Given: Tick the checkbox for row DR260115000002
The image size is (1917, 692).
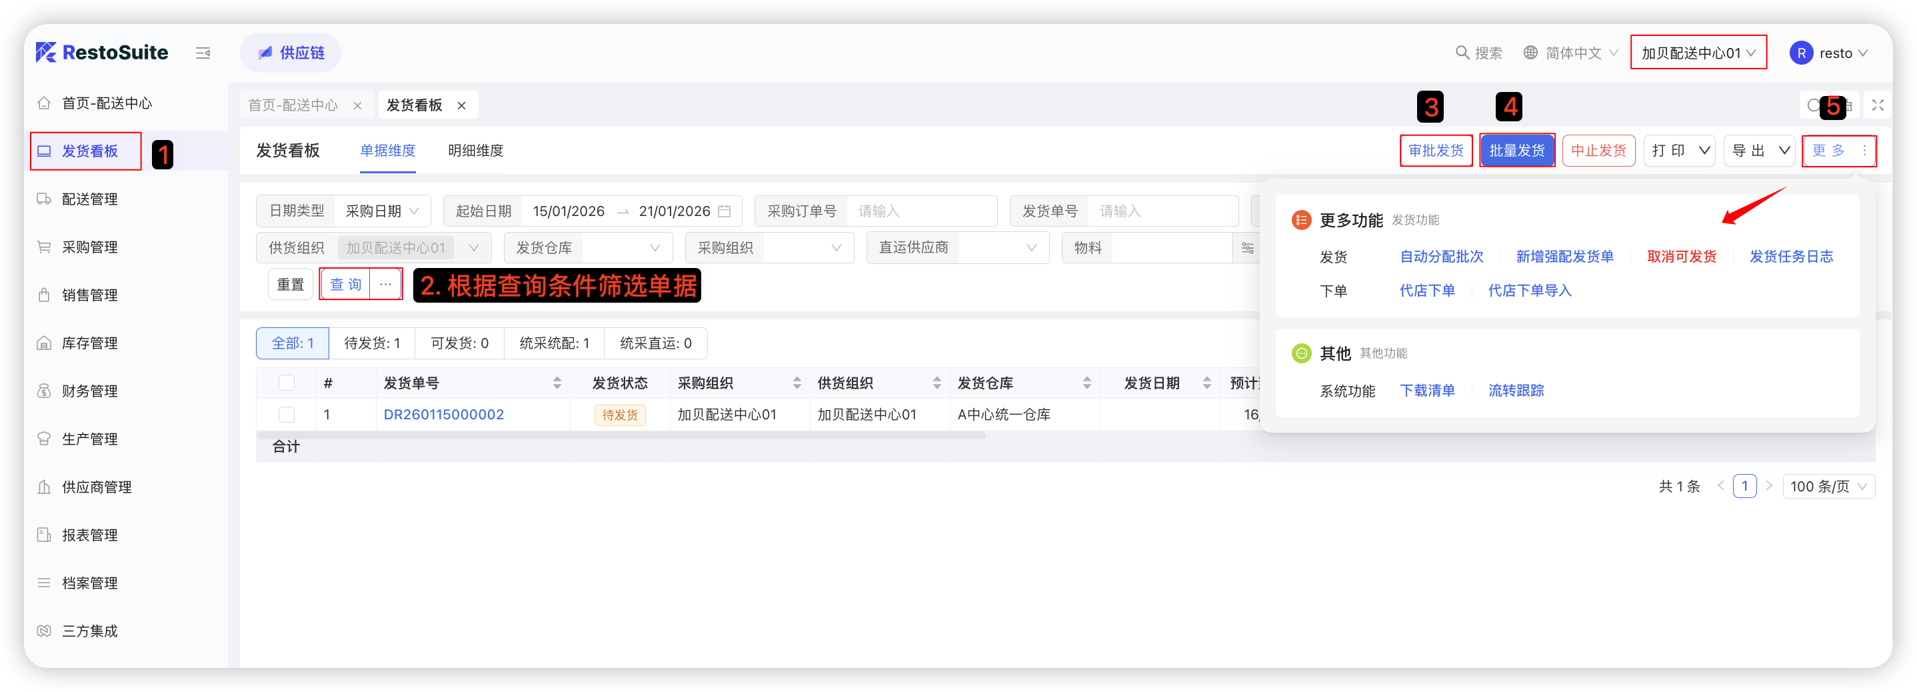Looking at the screenshot, I should (287, 415).
